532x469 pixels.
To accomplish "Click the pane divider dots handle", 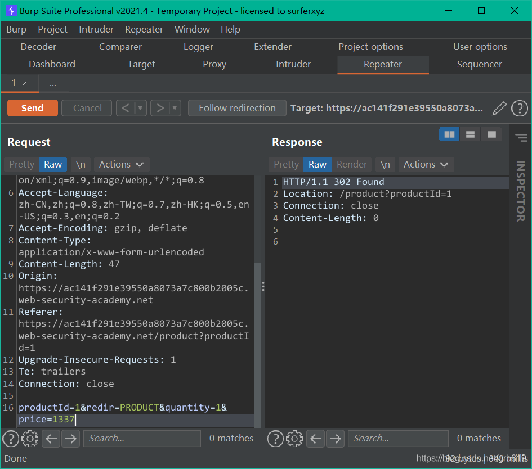I will (263, 287).
